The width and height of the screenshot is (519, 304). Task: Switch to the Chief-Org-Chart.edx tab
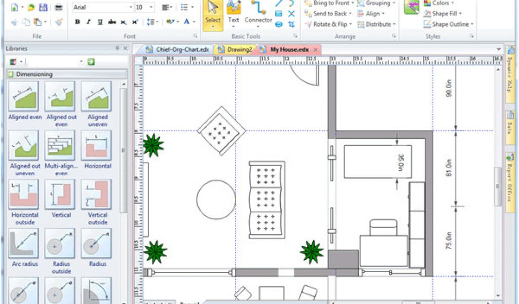(x=178, y=50)
